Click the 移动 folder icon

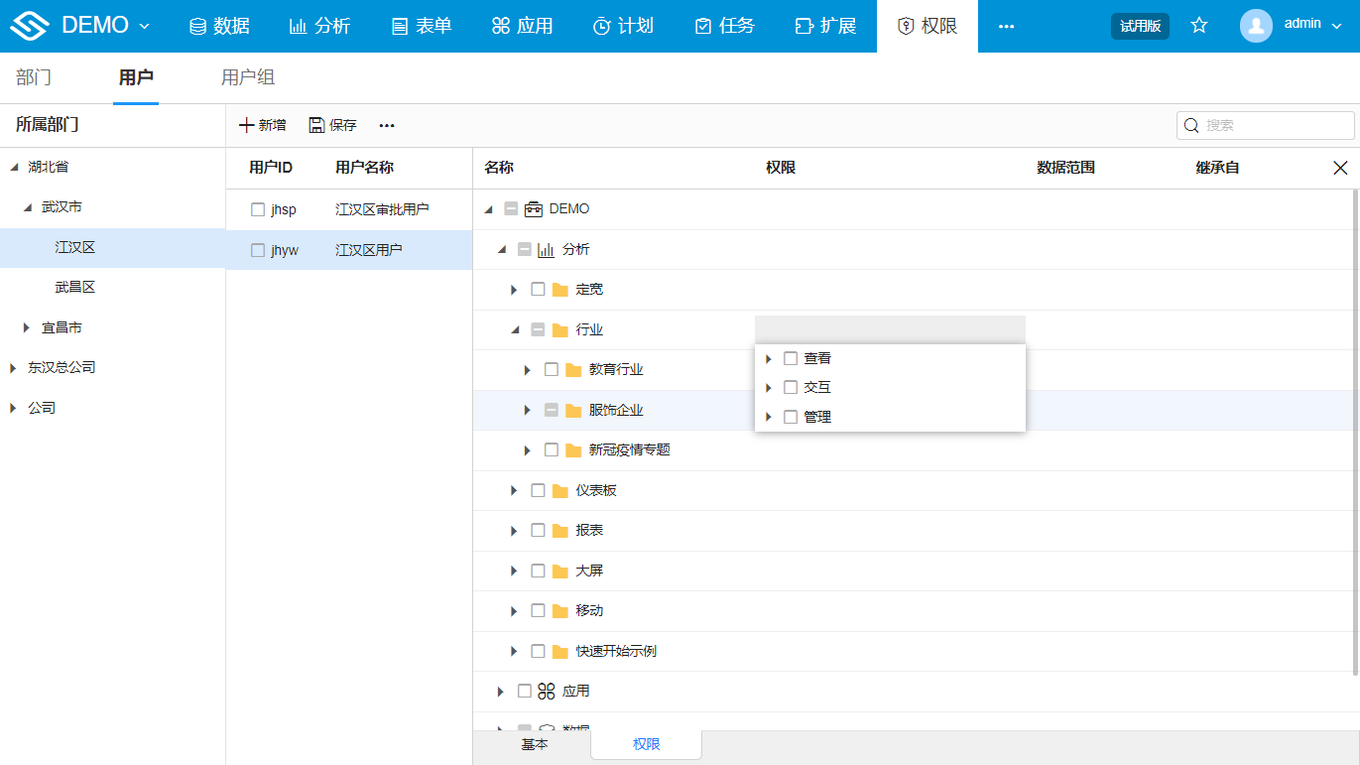(560, 611)
